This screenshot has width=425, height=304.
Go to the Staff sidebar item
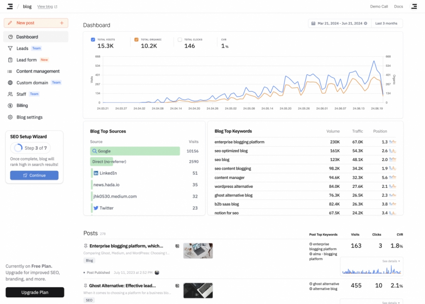point(21,94)
